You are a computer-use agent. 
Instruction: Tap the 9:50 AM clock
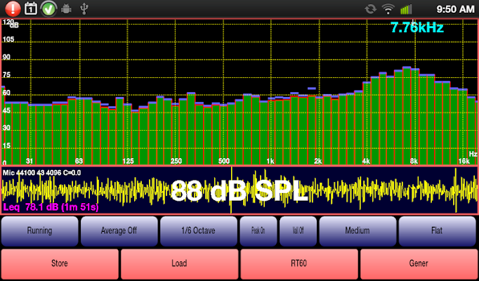(455, 9)
